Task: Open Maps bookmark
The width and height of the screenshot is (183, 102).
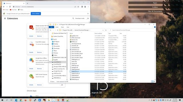Action: (x=21, y=10)
